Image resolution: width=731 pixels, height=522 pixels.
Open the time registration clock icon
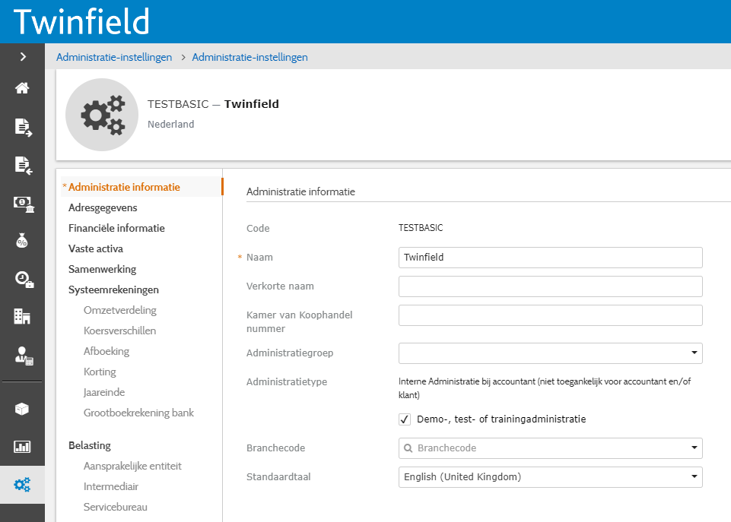22,280
